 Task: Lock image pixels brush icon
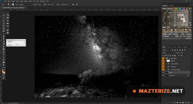pyautogui.click(x=168, y=56)
